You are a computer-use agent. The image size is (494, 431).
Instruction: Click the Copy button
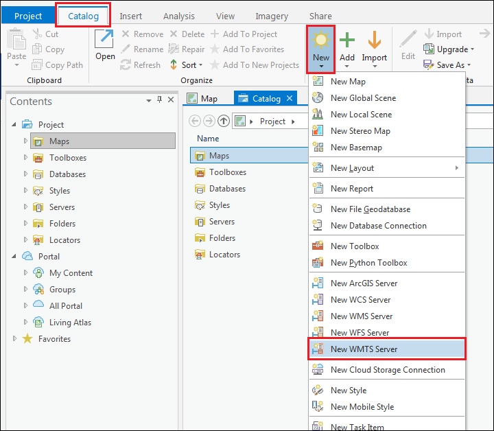coord(49,49)
